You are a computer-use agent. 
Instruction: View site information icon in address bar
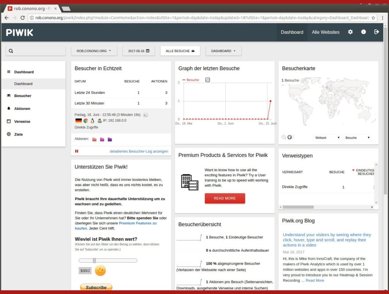point(32,18)
